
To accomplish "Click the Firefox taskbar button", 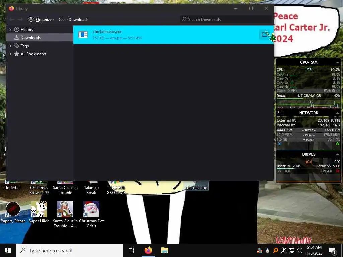I will point(148,250).
